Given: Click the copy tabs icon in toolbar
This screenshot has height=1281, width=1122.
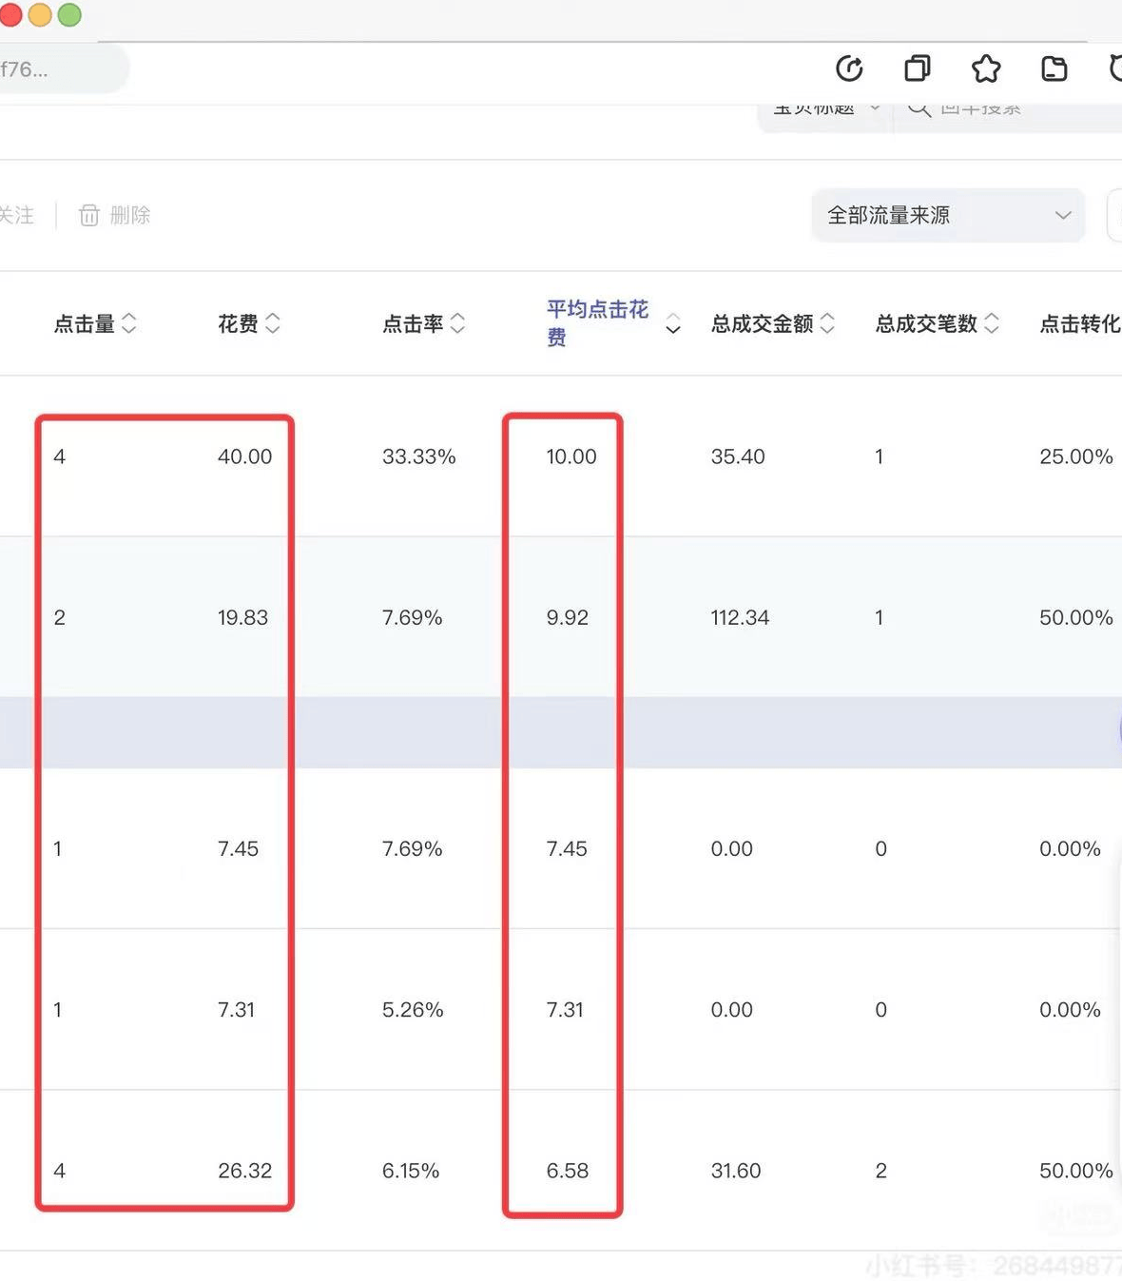Looking at the screenshot, I should 918,68.
